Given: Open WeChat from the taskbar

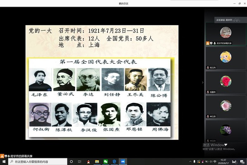Looking at the screenshot, I should [x=106, y=162].
